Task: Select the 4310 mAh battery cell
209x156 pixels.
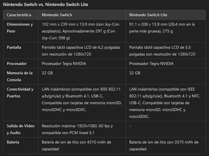Action: pyautogui.click(x=76, y=145)
